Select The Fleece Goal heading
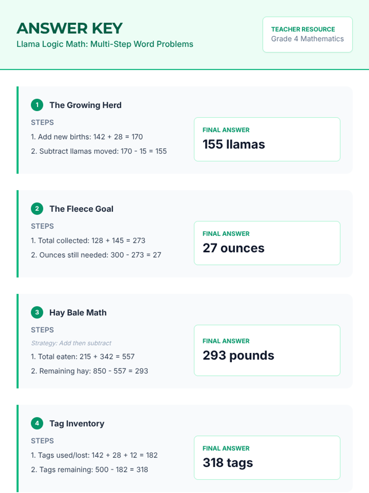369x493 pixels. click(81, 209)
